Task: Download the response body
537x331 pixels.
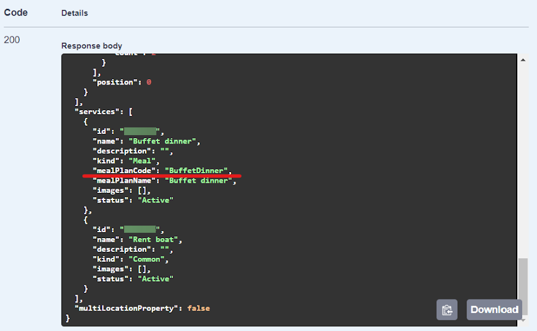Action: point(494,310)
